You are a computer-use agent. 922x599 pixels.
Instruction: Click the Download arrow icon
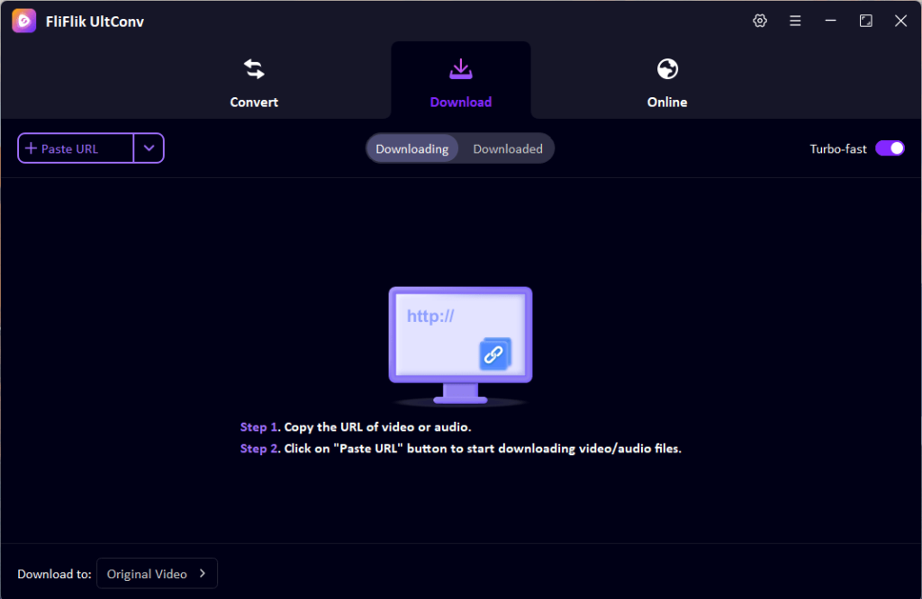(x=460, y=67)
